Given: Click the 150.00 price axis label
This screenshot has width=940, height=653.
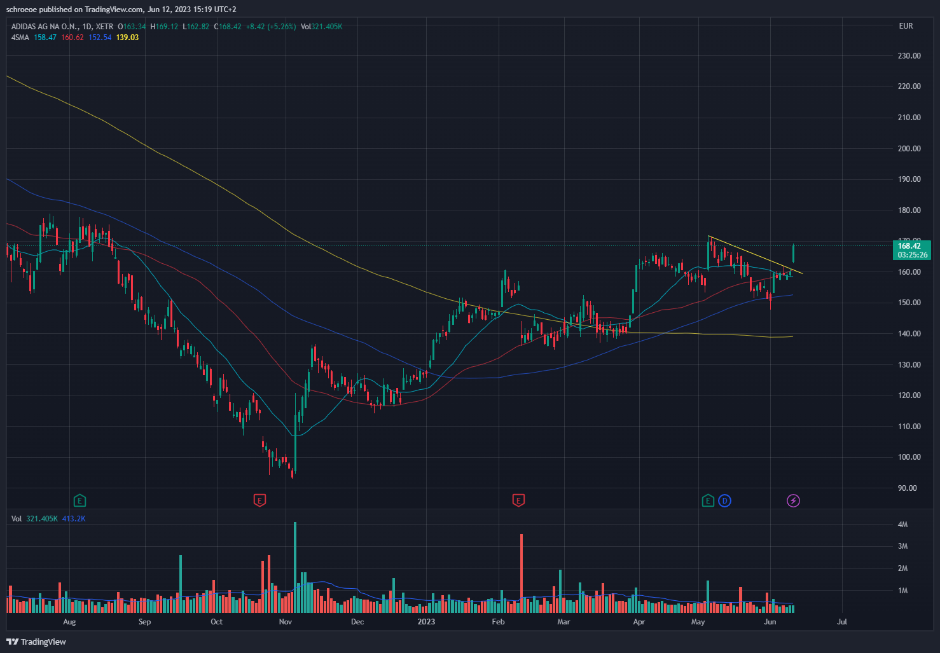Looking at the screenshot, I should (x=909, y=303).
